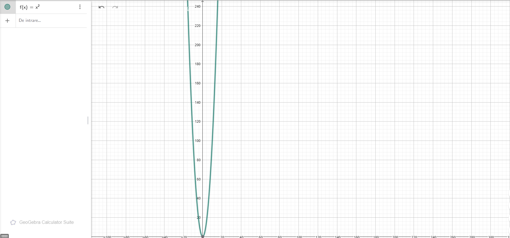510x238 pixels.
Task: Open the three-dot menu for f(x)
Action: [80, 7]
